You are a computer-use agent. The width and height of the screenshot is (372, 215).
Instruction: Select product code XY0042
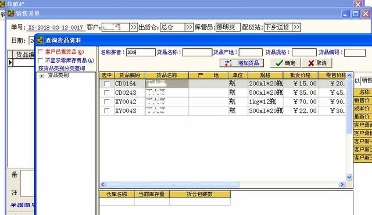pos(130,102)
